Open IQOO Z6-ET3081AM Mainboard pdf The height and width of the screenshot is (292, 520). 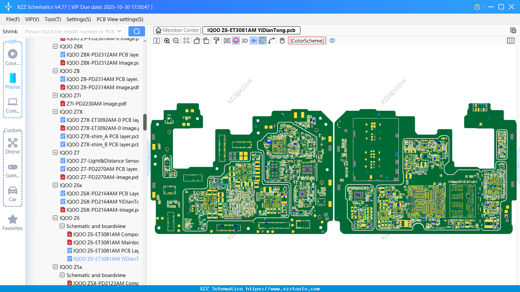tap(103, 242)
